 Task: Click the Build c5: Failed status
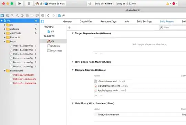(x=103, y=3)
